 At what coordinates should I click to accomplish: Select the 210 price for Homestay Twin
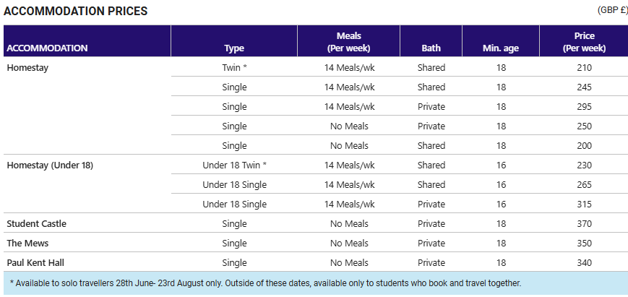pyautogui.click(x=585, y=68)
